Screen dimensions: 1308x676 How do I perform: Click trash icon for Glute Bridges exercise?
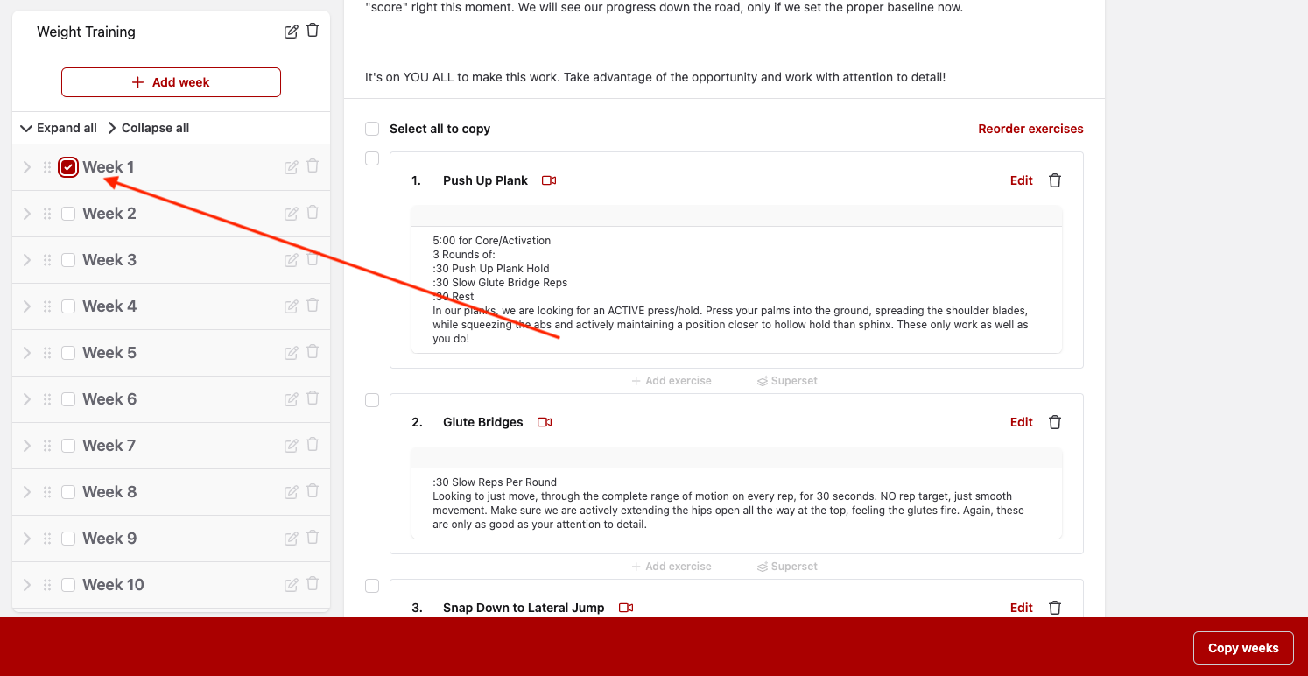click(x=1055, y=422)
